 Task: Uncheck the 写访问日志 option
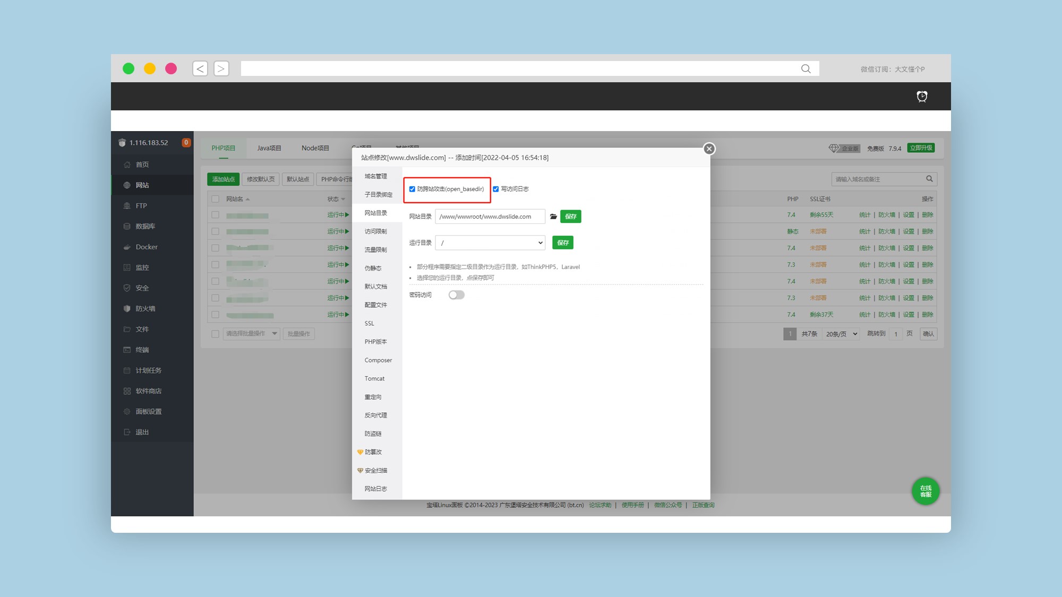tap(495, 188)
